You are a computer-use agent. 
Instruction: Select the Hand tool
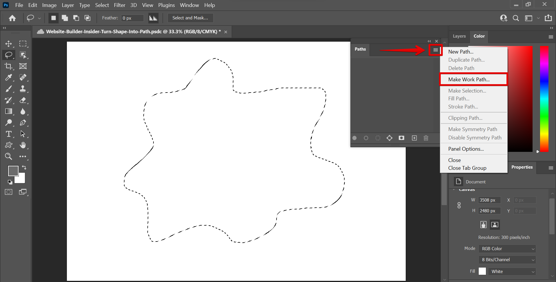23,145
